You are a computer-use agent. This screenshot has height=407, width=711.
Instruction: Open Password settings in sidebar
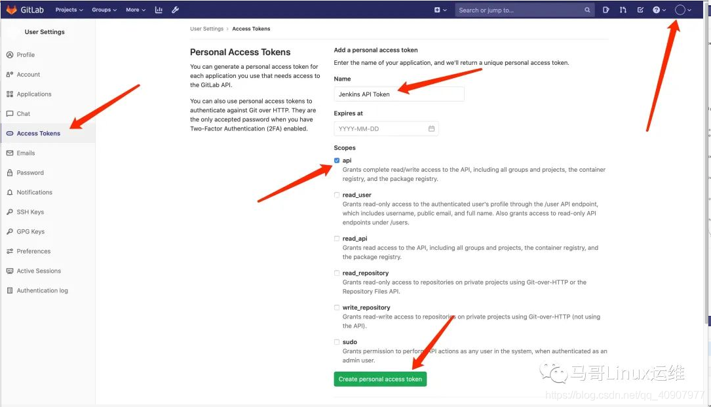[30, 172]
